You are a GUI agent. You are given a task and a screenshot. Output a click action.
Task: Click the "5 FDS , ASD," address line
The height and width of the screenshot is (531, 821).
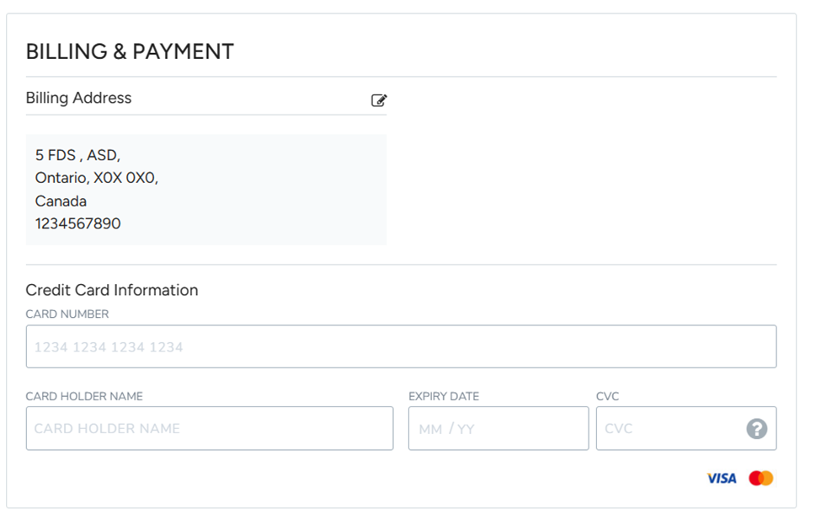point(77,155)
